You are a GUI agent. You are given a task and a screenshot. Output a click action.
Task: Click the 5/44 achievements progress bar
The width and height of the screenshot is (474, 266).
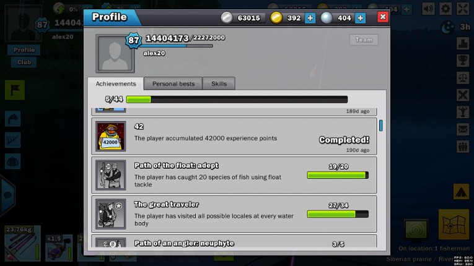(x=237, y=100)
